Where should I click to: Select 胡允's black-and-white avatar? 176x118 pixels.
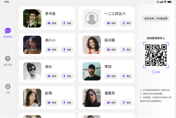tap(32, 71)
